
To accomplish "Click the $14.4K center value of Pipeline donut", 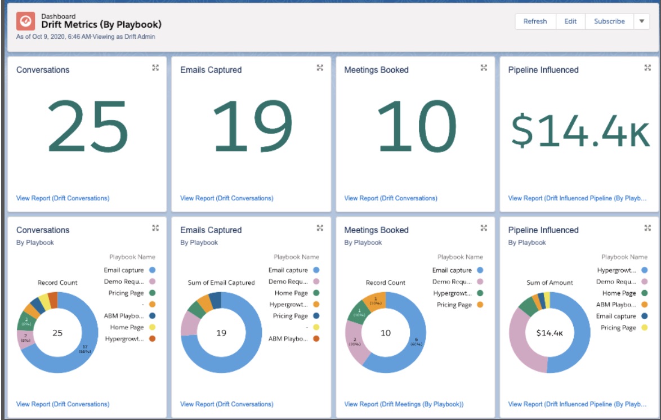I will point(550,333).
